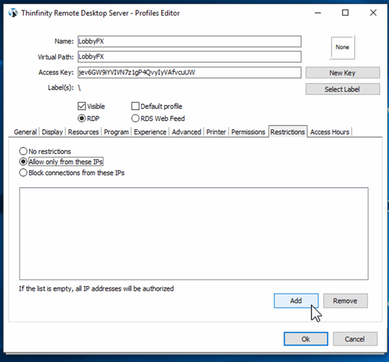The height and width of the screenshot is (362, 389).
Task: Switch to the General tab
Action: pos(26,132)
